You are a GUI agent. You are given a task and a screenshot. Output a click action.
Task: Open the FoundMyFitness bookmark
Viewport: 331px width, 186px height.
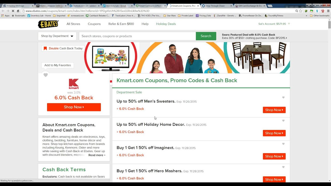tap(274, 16)
